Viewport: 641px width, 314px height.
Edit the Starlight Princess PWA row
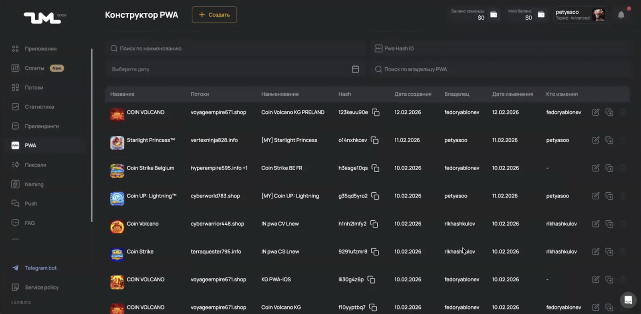(596, 140)
